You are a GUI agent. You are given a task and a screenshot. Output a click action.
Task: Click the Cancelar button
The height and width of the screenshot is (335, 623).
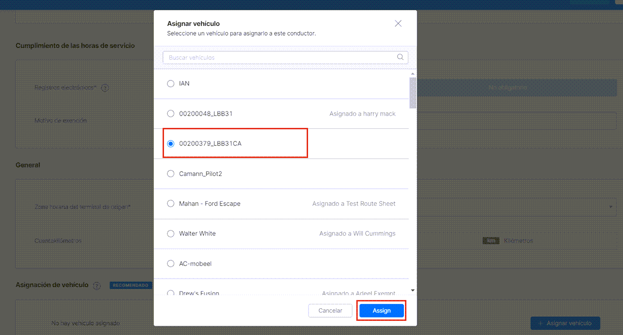coord(330,311)
